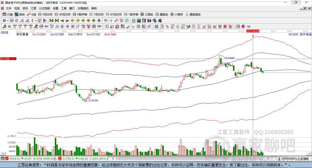312x168 pixels.
Task: Open the 交易委托 menu
Action: [83, 8]
